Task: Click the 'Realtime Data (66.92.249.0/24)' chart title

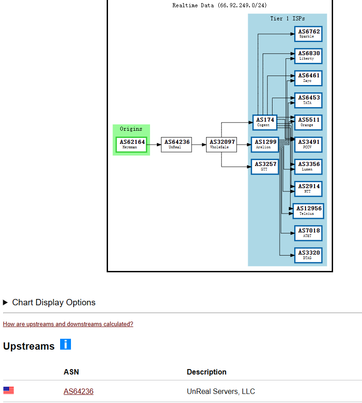Action: click(x=220, y=5)
